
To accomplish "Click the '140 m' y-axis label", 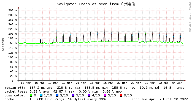I will 12,48.
